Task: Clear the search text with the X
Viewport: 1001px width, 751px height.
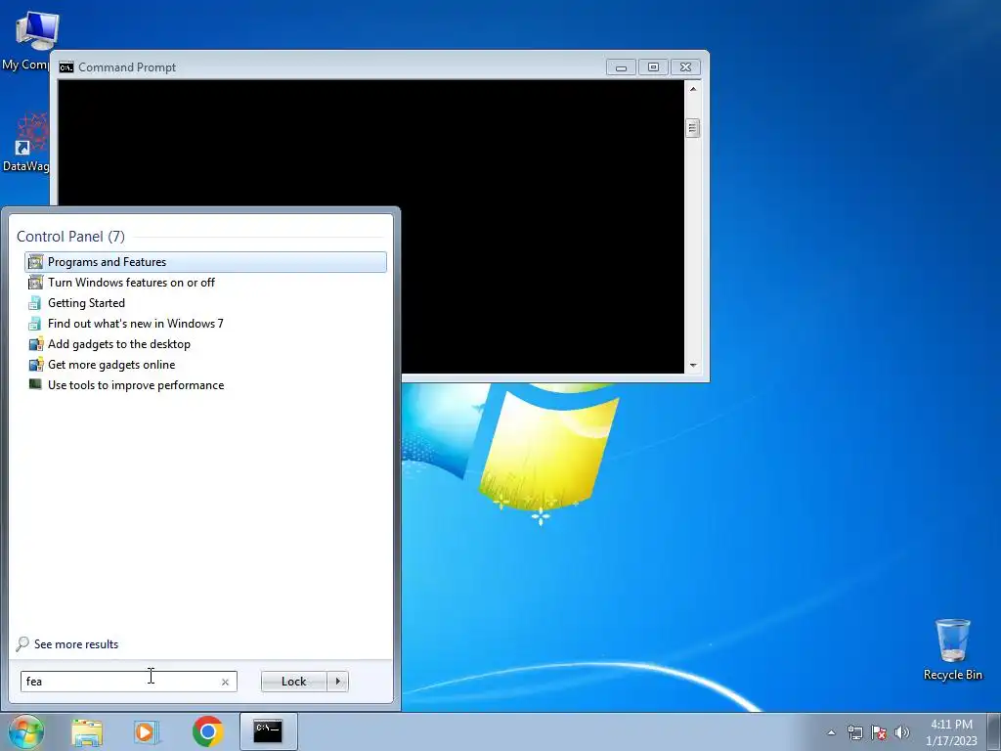Action: point(226,682)
